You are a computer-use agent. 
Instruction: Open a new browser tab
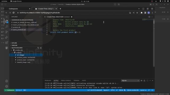(x=60, y=9)
